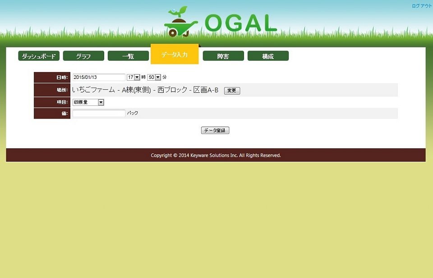
Task: Expand the hour dropdown showing 17
Action: point(134,77)
